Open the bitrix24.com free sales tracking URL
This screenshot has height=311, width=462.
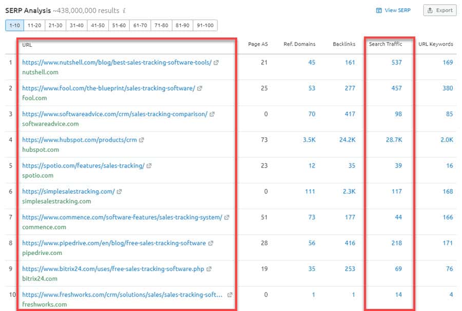click(x=113, y=269)
